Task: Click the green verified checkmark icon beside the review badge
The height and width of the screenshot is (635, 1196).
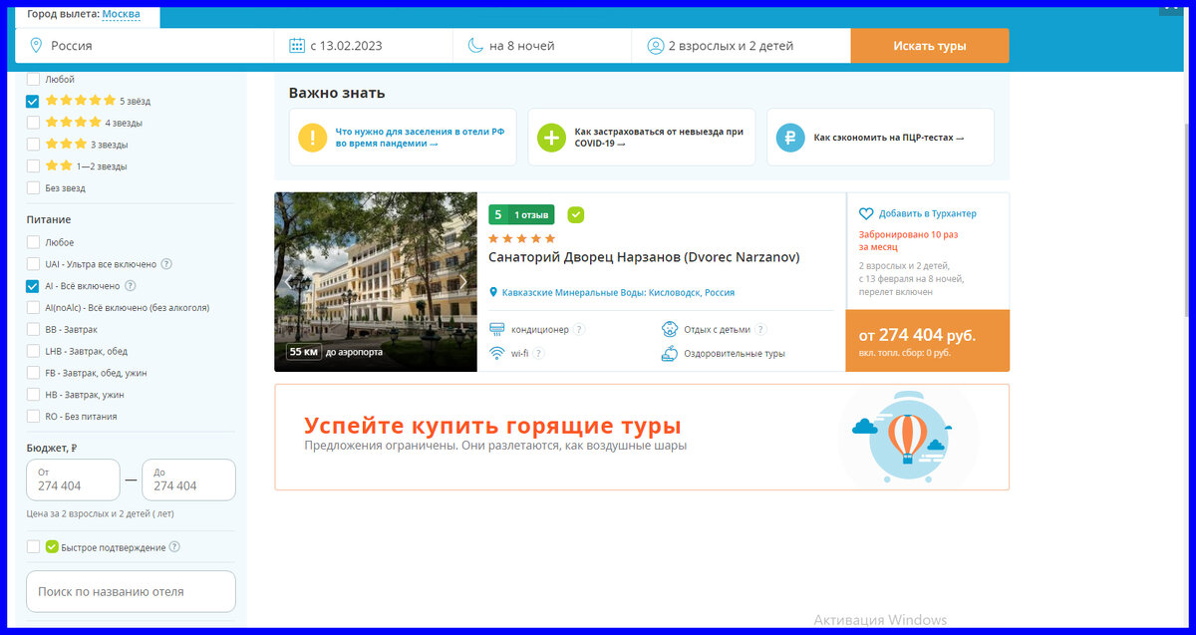Action: pyautogui.click(x=575, y=214)
